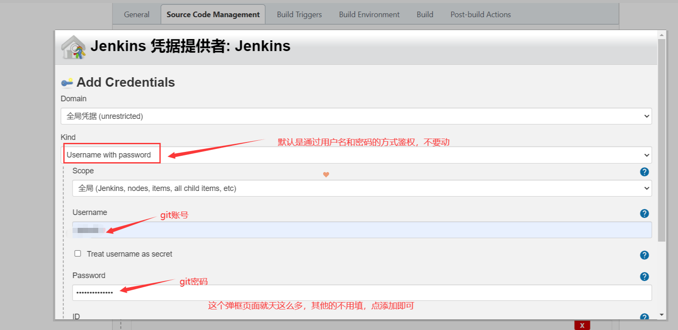Viewport: 678px width, 330px height.
Task: Show help for Treat username as secret
Action: tap(644, 255)
